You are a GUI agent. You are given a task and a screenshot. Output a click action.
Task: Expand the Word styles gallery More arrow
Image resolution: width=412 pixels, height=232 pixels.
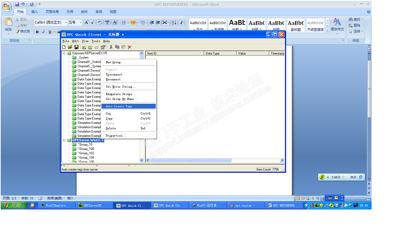point(327,30)
